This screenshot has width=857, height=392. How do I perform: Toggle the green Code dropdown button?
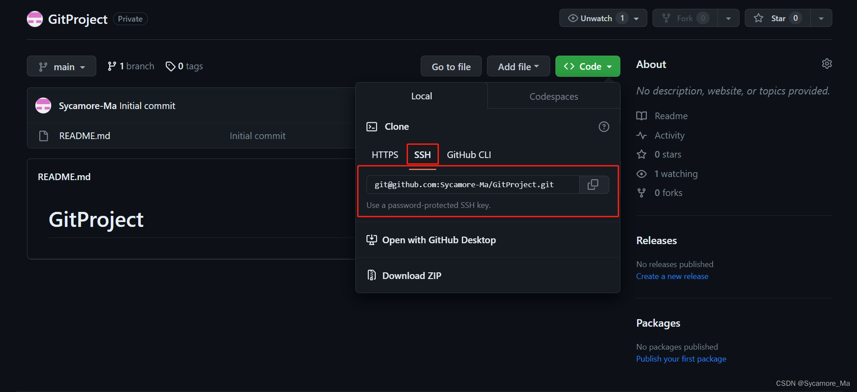(588, 66)
